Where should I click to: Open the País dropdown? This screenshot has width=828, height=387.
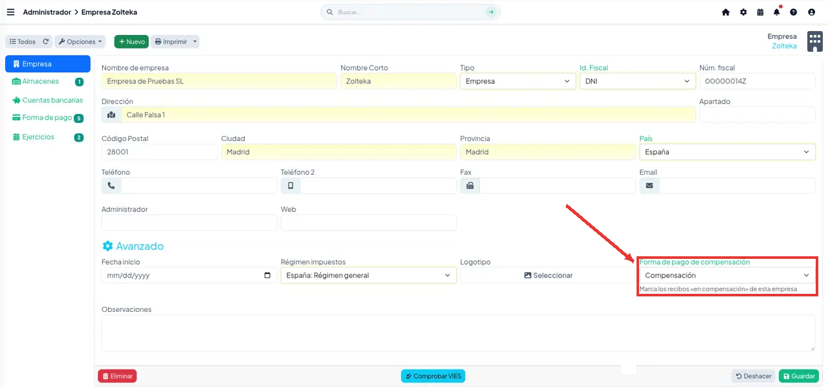(x=727, y=152)
